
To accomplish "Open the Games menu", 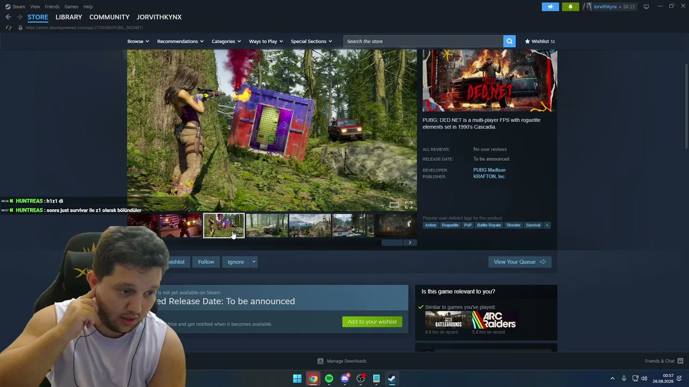I will pos(72,6).
